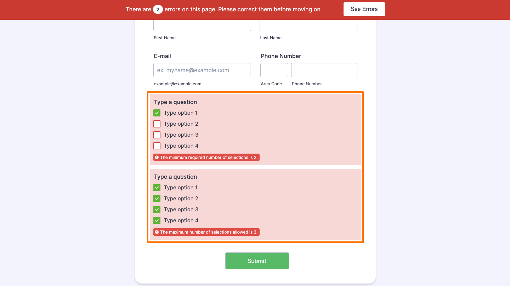Image resolution: width=510 pixels, height=286 pixels.
Task: Click the red error banner message text
Action: tap(223, 9)
